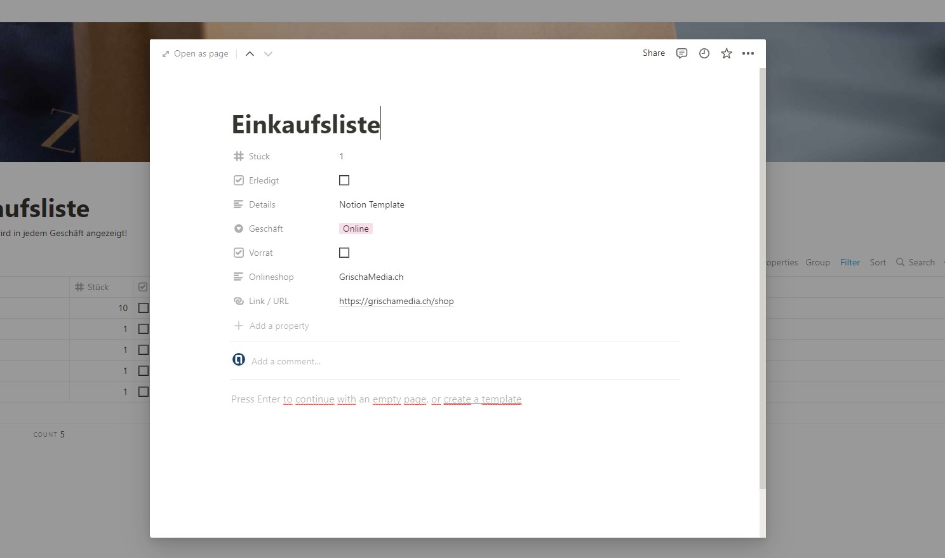Image resolution: width=945 pixels, height=558 pixels.
Task: Toggle the Erledigt checkbox
Action: 344,180
